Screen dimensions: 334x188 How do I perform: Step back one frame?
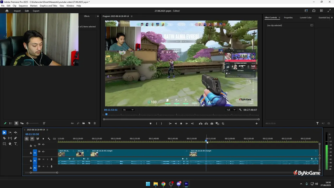tap(176, 124)
